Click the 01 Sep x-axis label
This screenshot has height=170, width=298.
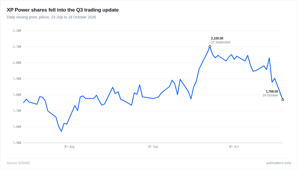pyautogui.click(x=153, y=147)
